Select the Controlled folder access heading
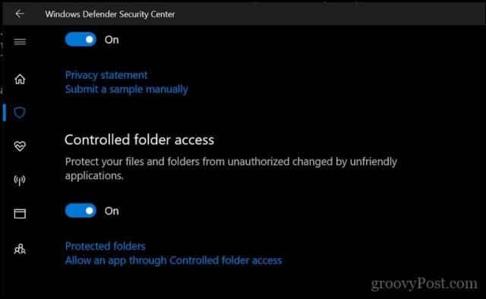Image resolution: width=486 pixels, height=299 pixels. (139, 140)
